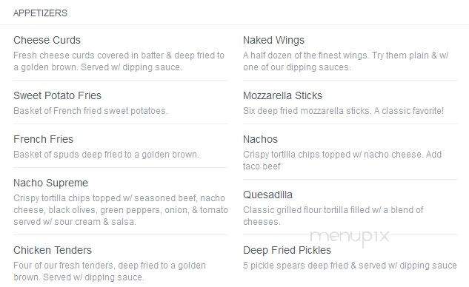The height and width of the screenshot is (287, 469).
Task: Select the Nacho Supreme item title
Action: [51, 183]
